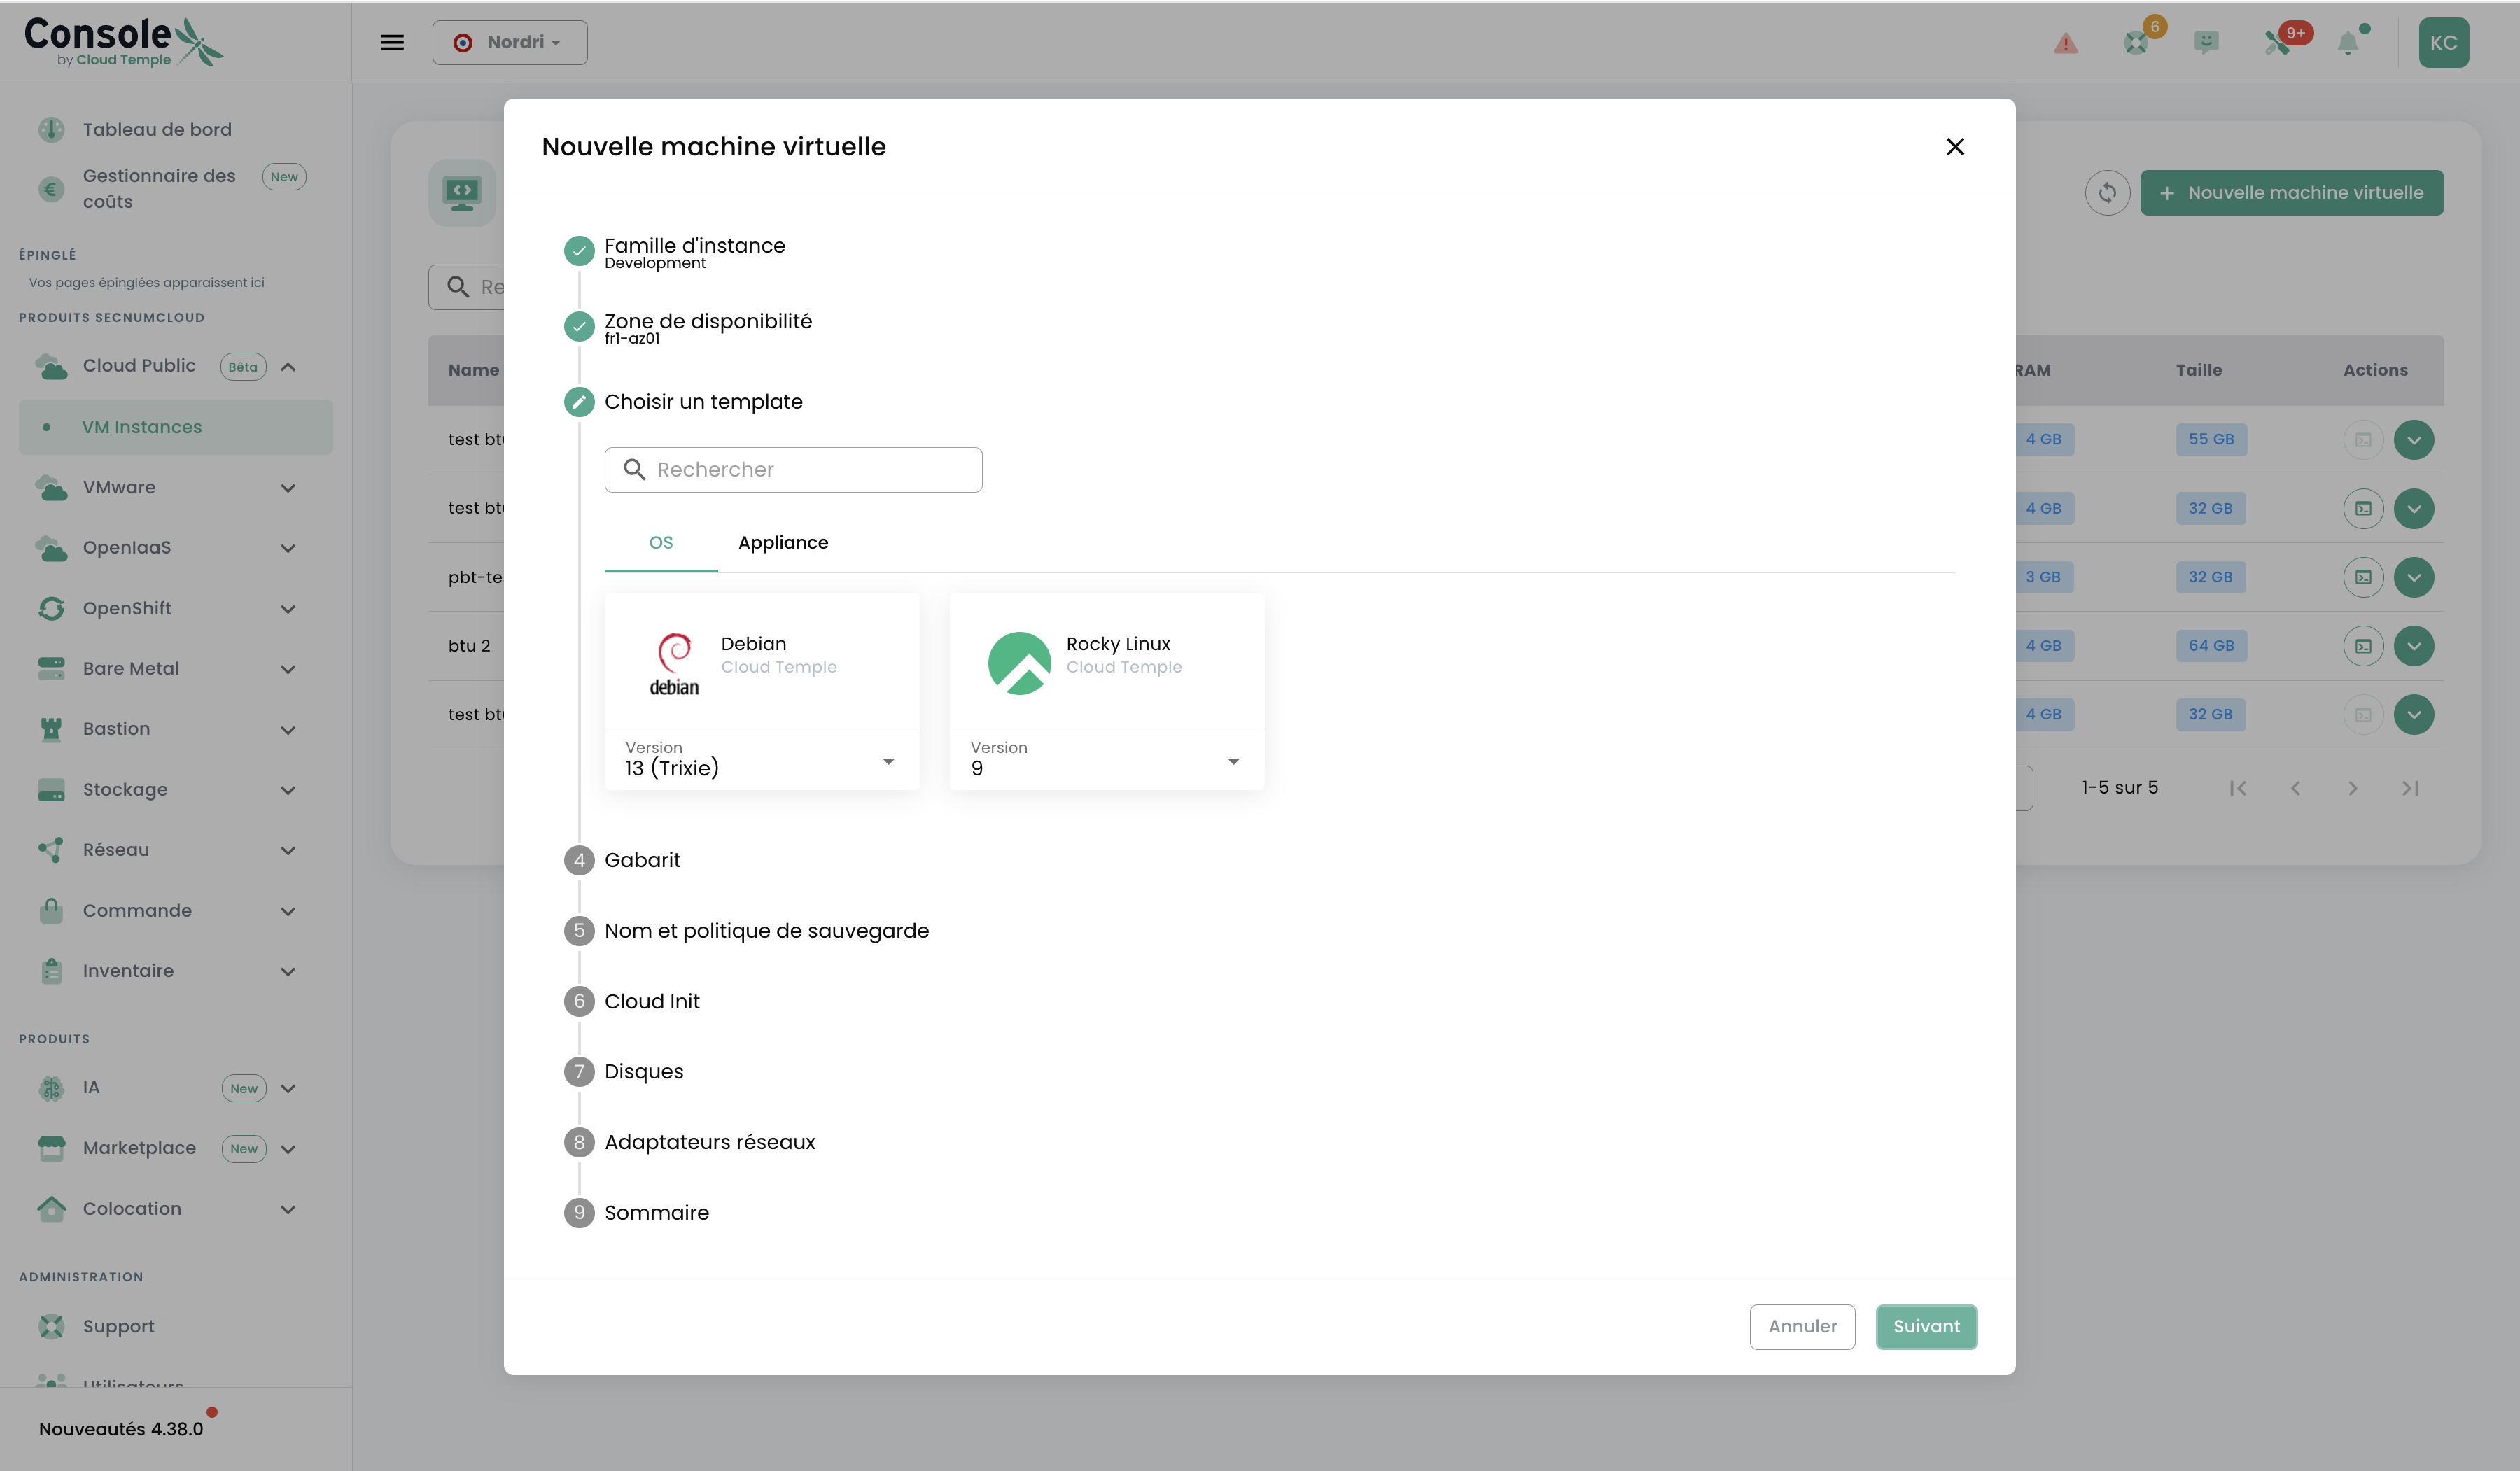Click the Disques step label

coord(644,1071)
